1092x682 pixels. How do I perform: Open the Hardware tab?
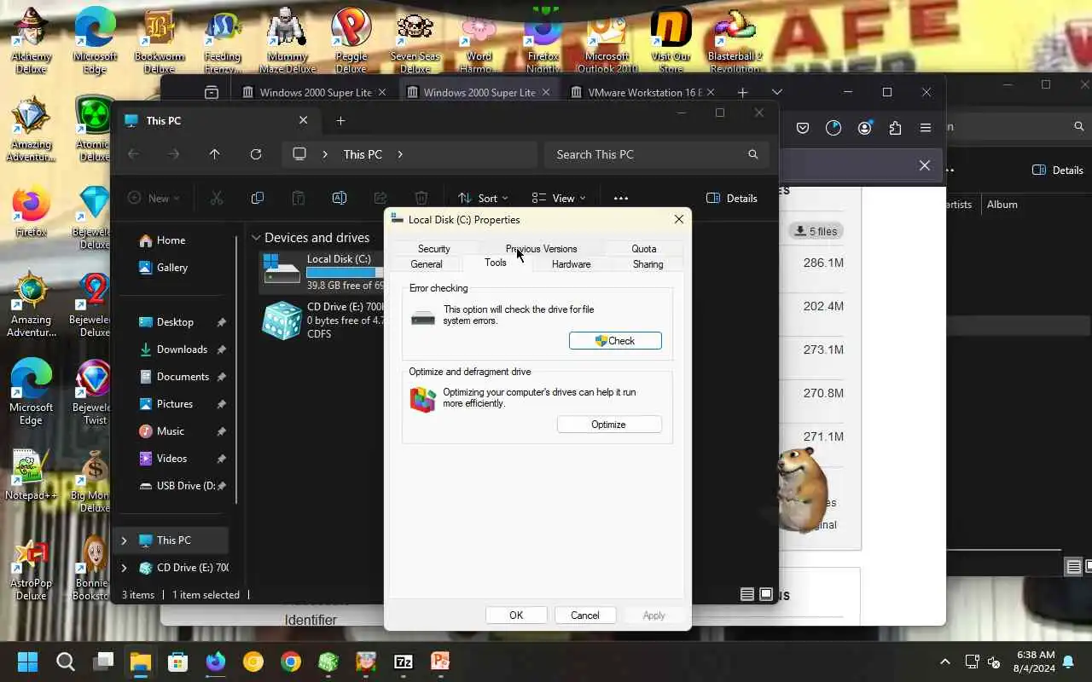click(571, 264)
